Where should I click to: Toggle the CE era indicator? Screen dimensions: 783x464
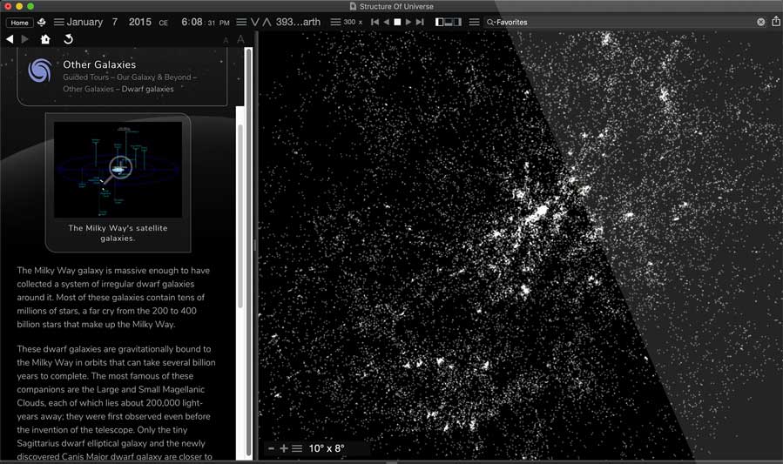pos(163,23)
